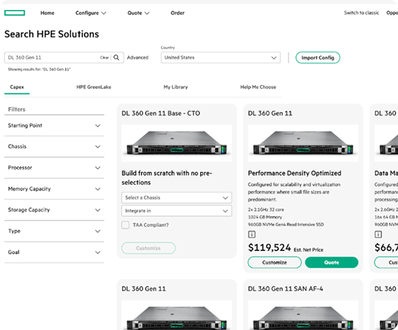Open the Help Me Choose tab

pos(258,87)
